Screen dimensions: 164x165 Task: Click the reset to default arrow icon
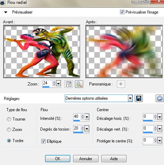[160, 98]
